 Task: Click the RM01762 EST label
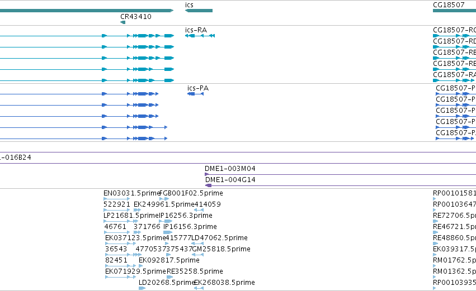[454, 260]
